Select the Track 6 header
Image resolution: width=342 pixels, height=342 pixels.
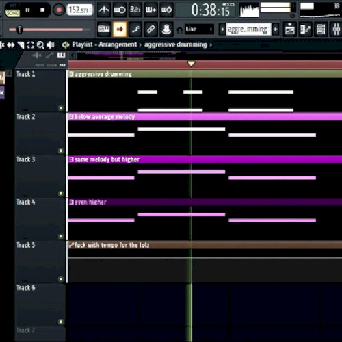[x=40, y=304]
